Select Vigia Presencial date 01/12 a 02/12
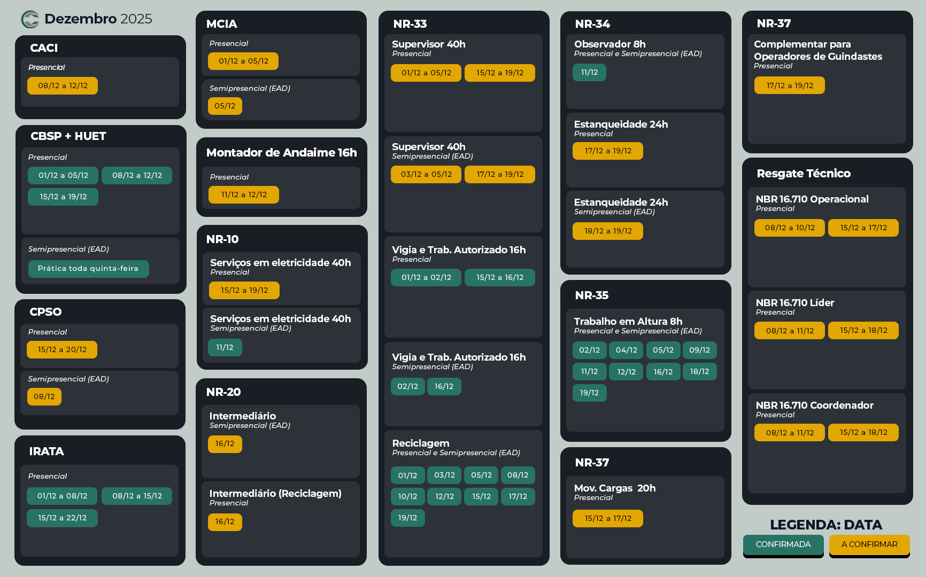Screen dimensions: 926x577 tap(426, 277)
